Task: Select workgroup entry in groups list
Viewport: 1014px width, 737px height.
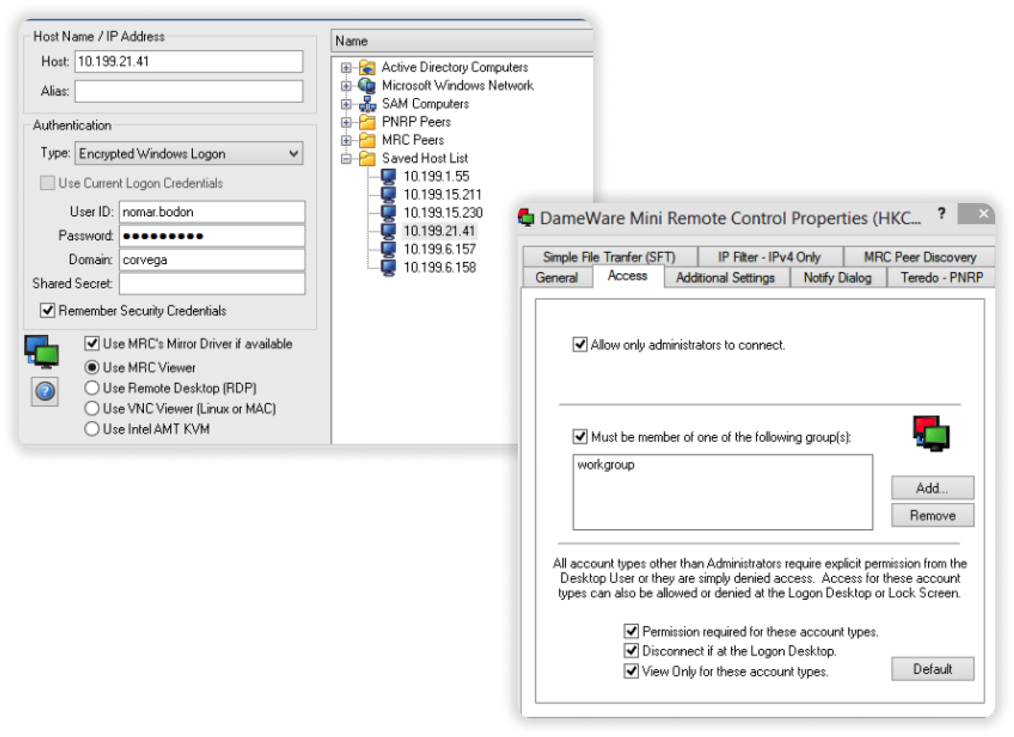Action: click(x=606, y=465)
